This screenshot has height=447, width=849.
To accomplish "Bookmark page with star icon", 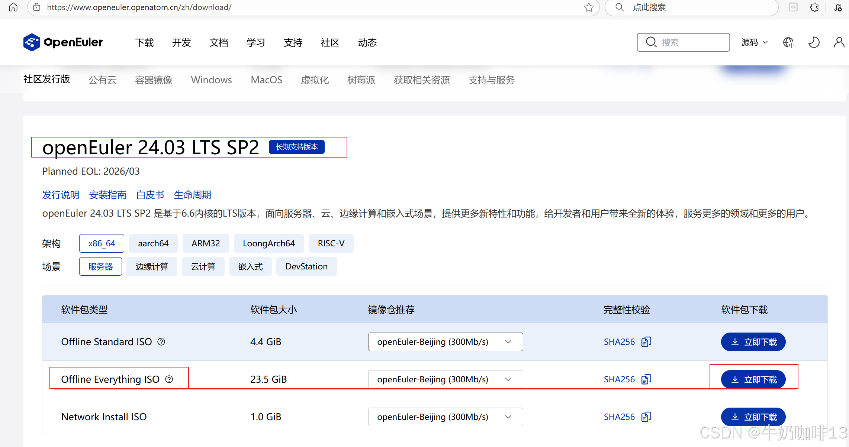I will [589, 7].
